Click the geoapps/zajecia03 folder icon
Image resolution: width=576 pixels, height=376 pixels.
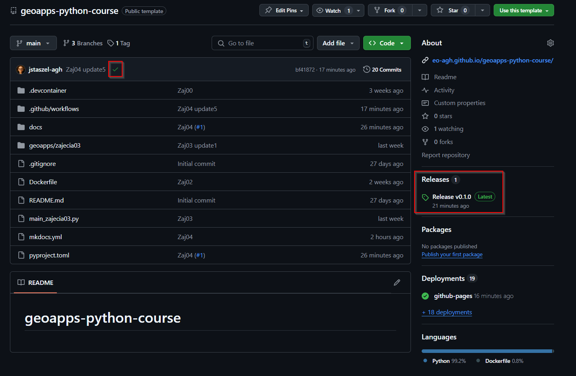click(21, 146)
